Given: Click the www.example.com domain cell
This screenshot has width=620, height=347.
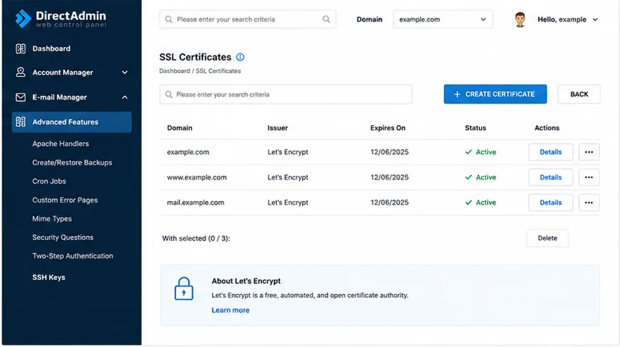Looking at the screenshot, I should tap(196, 177).
